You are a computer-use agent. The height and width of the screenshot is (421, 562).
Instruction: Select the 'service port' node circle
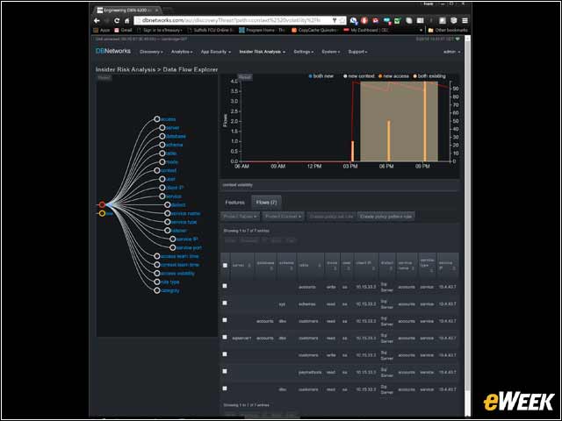(x=172, y=247)
